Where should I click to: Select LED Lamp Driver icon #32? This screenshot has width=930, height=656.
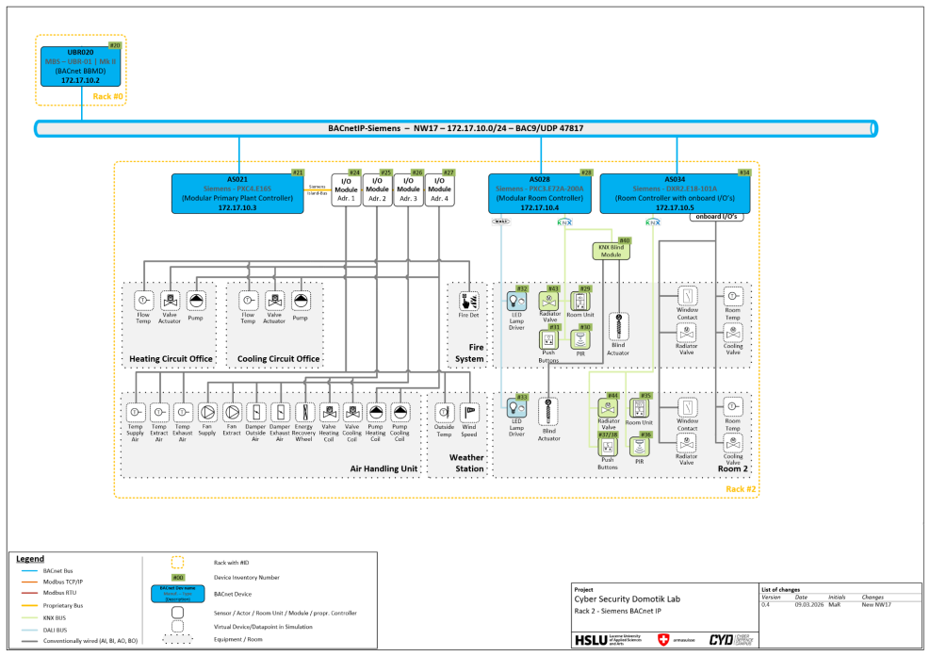pos(516,301)
